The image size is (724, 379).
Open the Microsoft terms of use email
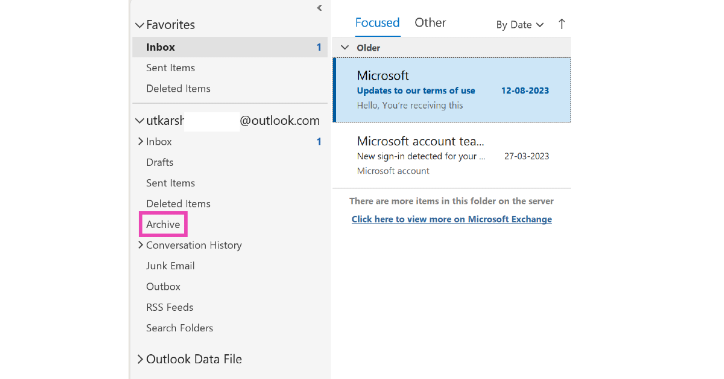[451, 88]
